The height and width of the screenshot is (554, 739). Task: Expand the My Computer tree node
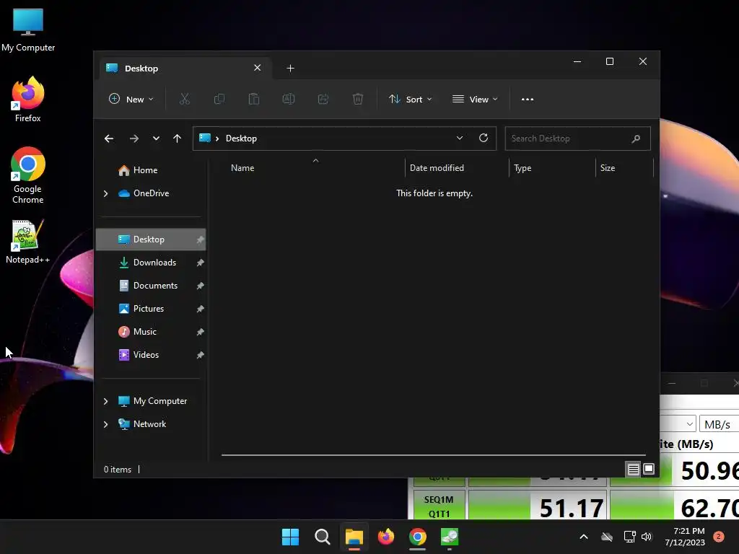pyautogui.click(x=105, y=401)
